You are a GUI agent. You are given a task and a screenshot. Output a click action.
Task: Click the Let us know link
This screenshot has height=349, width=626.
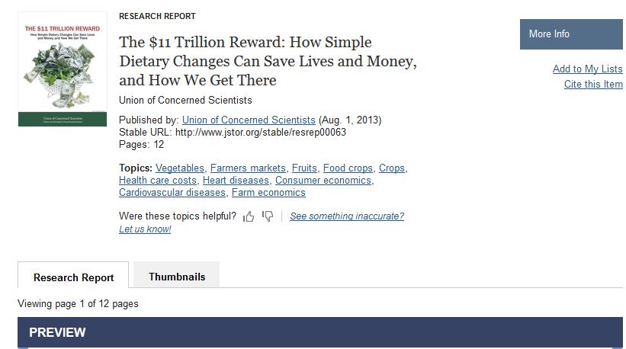click(x=145, y=229)
